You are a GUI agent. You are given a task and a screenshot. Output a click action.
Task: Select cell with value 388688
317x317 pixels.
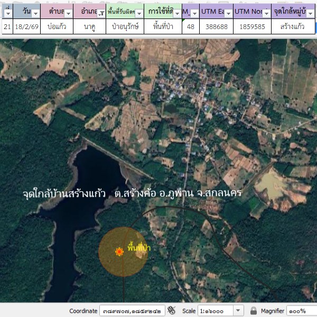tap(215, 26)
